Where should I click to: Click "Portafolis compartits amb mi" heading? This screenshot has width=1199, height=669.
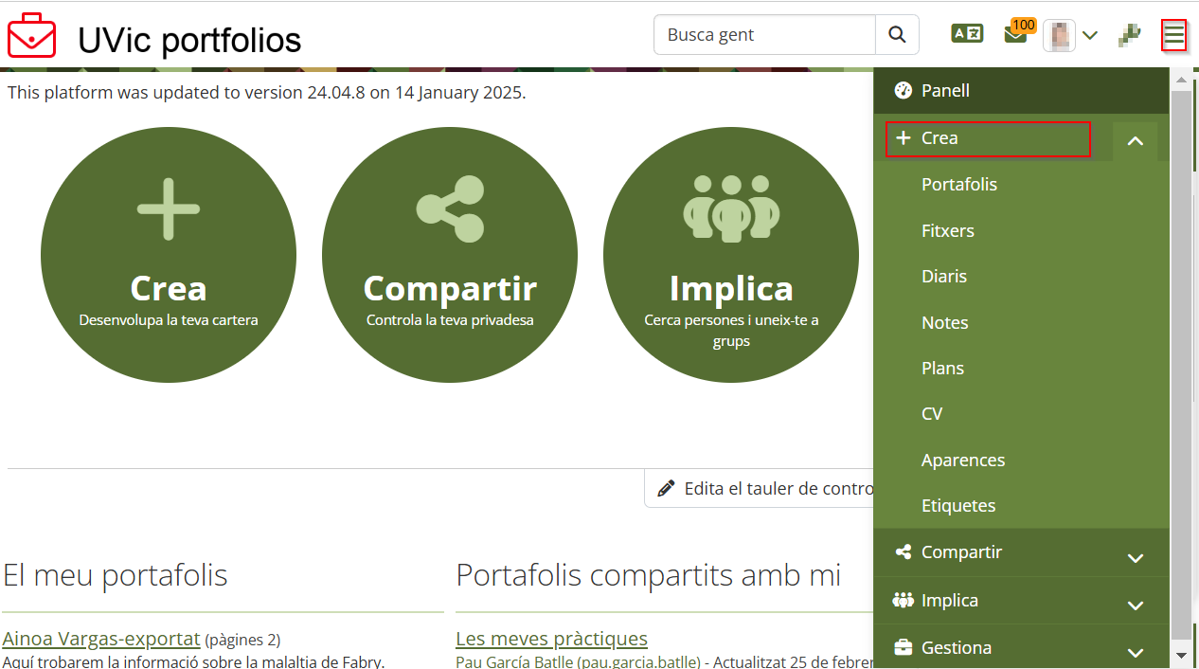coord(649,574)
